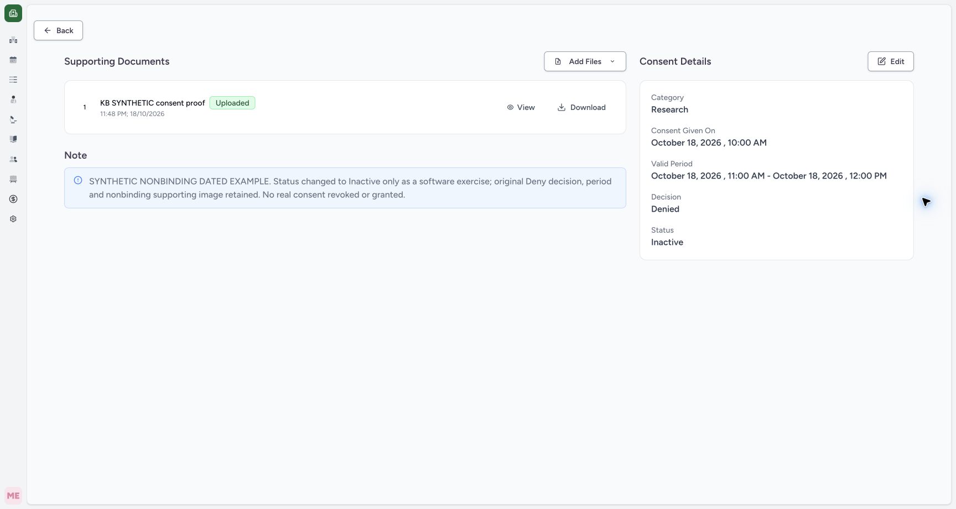Image resolution: width=956 pixels, height=509 pixels.
Task: Open the dollar billing sidebar icon
Action: [x=13, y=199]
